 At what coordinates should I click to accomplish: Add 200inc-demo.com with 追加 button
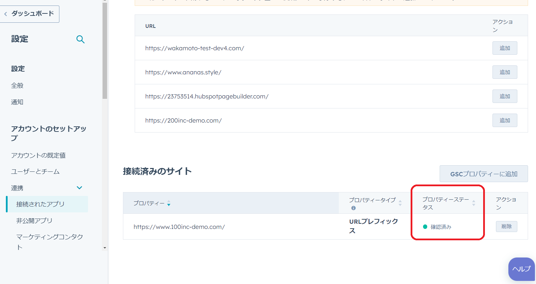tap(505, 120)
